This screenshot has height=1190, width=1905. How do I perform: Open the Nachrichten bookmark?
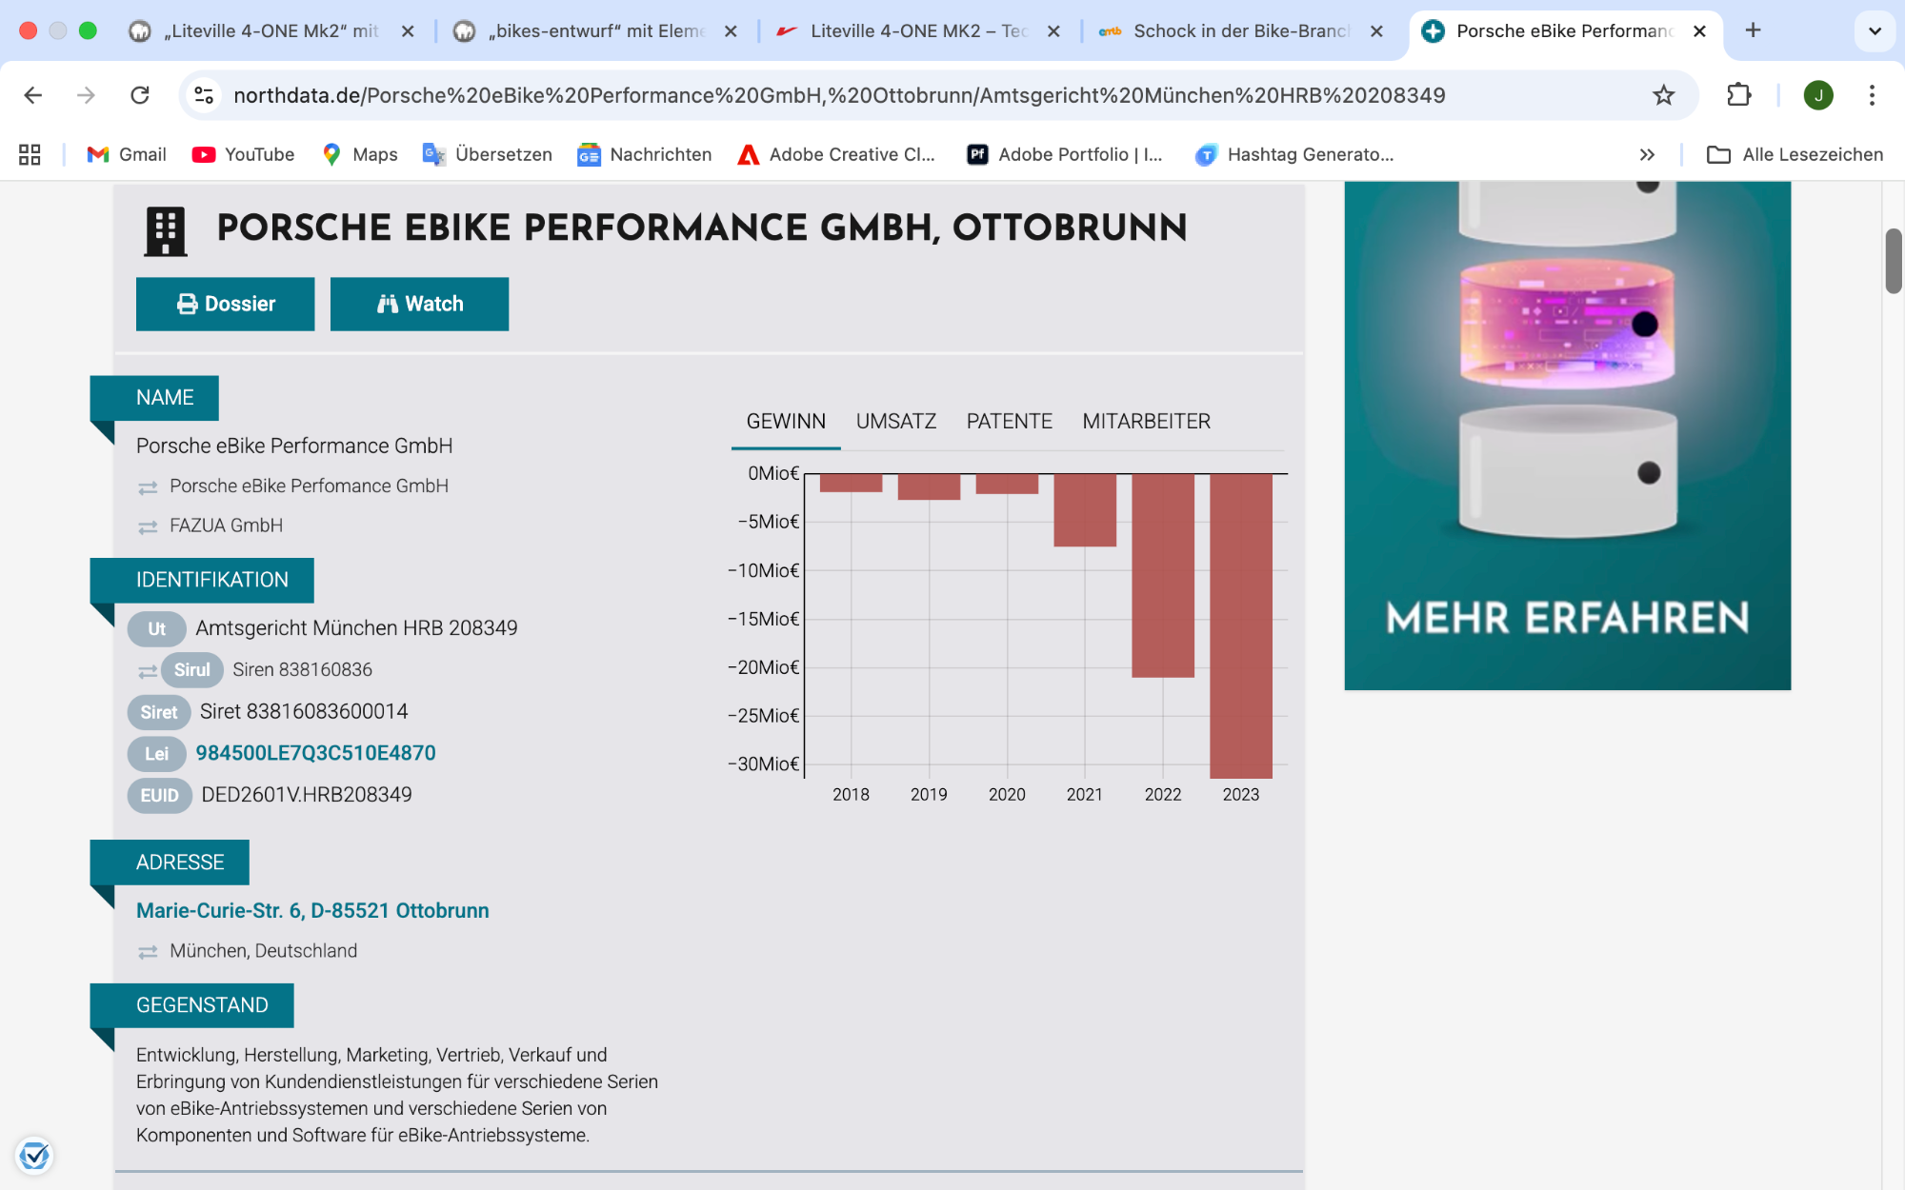[645, 154]
